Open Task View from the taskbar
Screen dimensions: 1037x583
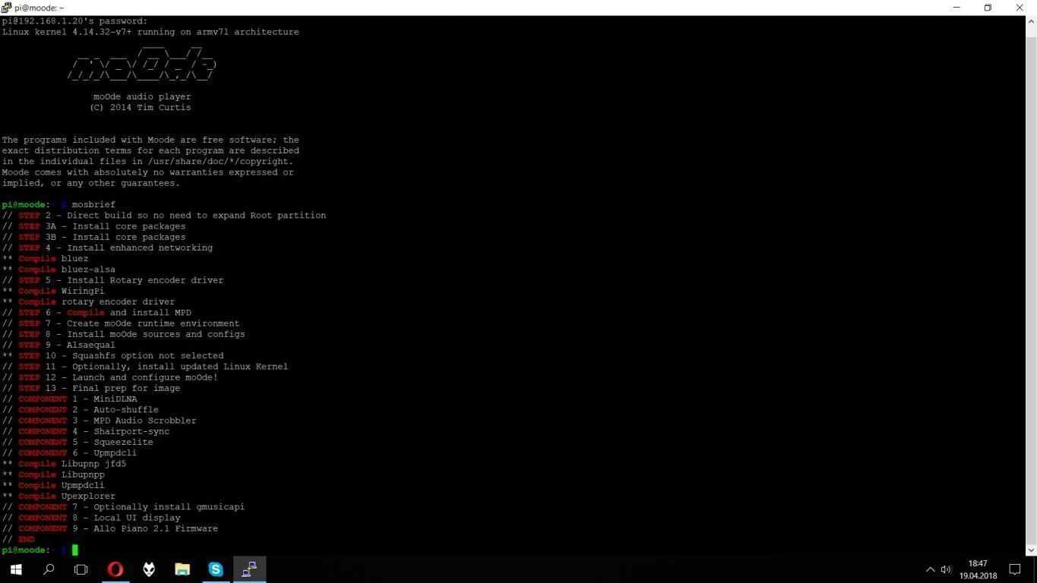pyautogui.click(x=81, y=569)
